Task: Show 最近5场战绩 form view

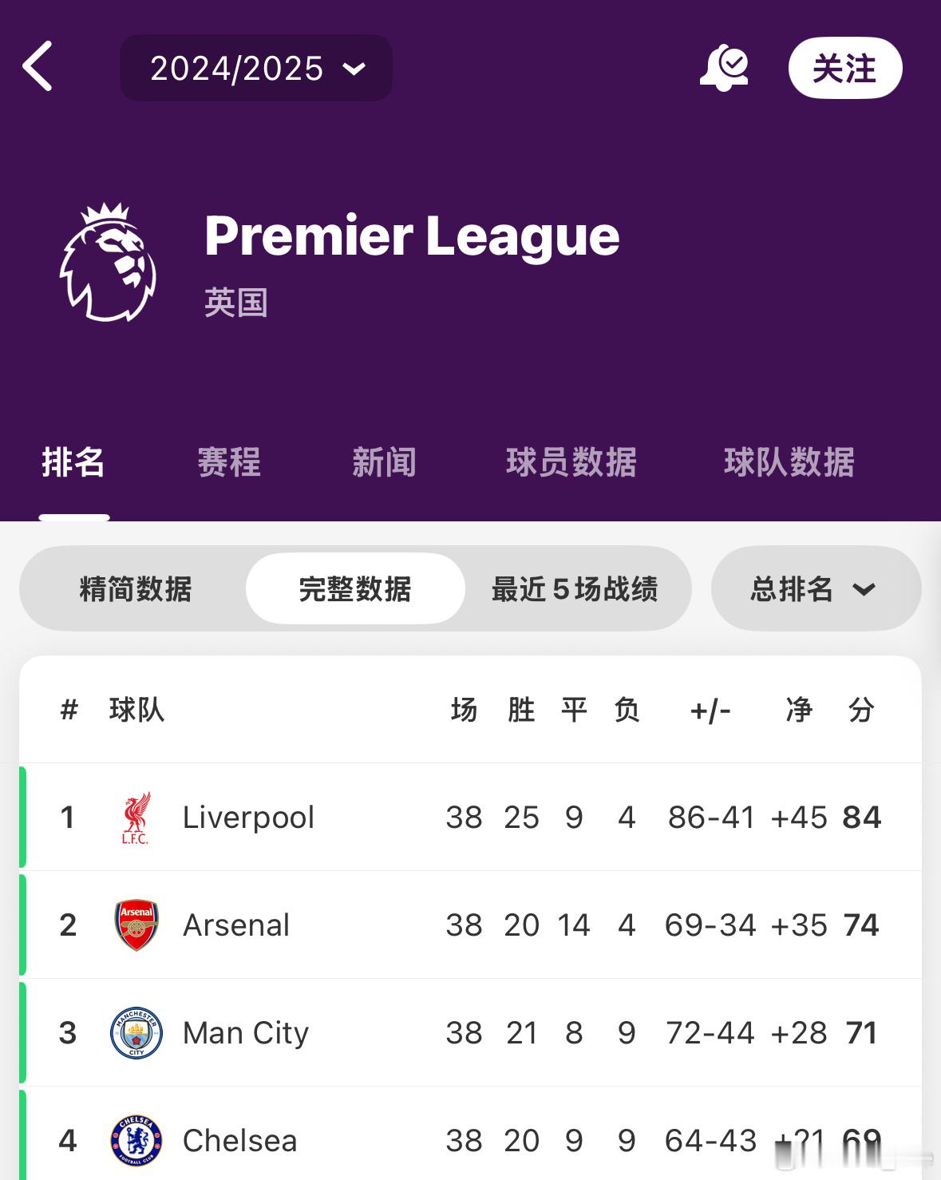Action: (575, 589)
